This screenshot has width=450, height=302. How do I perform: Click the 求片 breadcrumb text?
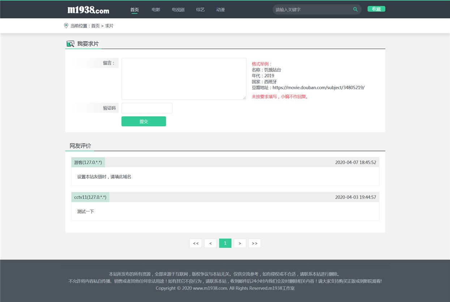[x=109, y=26]
